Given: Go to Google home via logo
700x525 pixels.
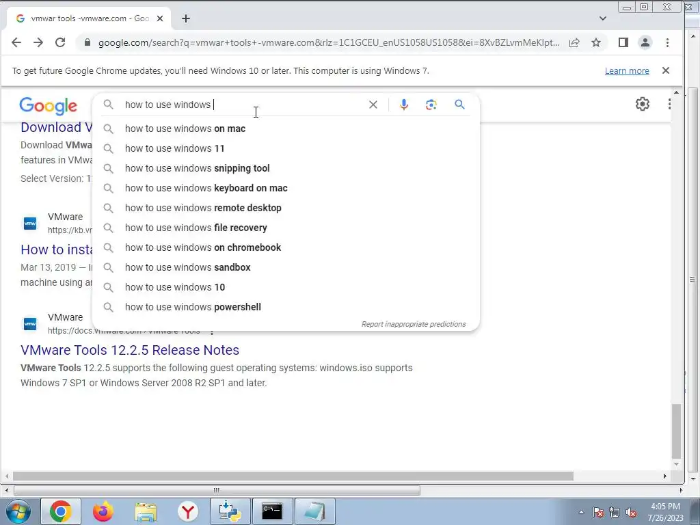Looking at the screenshot, I should (x=49, y=106).
